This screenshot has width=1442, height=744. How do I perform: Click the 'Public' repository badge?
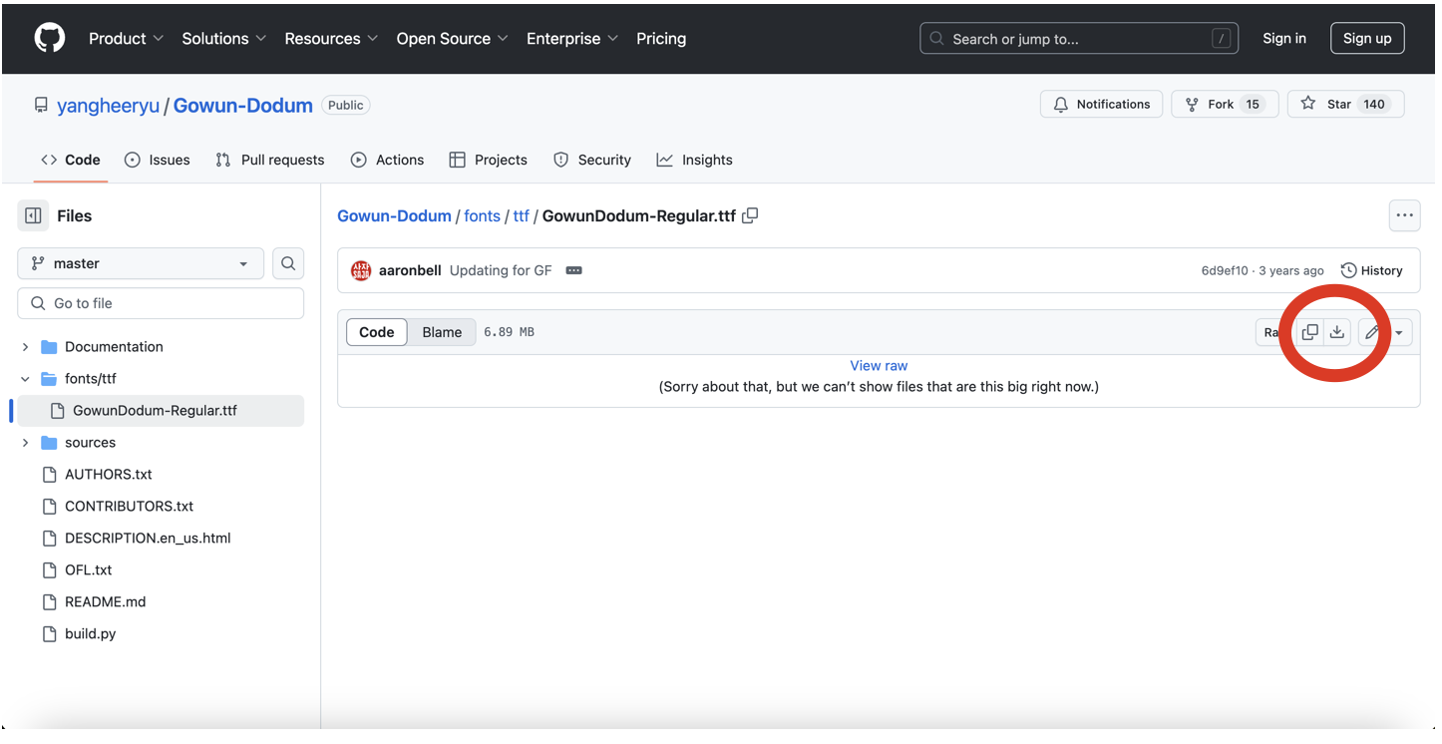[x=346, y=105]
